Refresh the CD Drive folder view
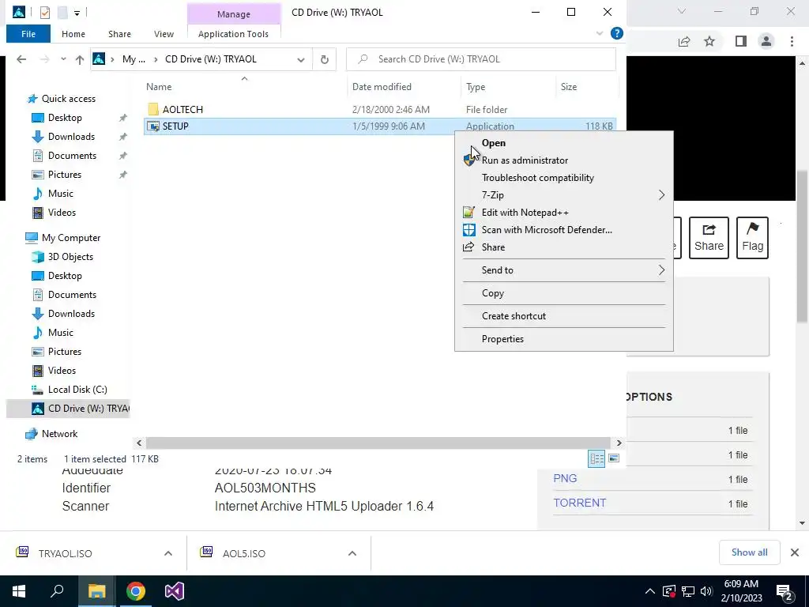809x607 pixels. pyautogui.click(x=325, y=59)
